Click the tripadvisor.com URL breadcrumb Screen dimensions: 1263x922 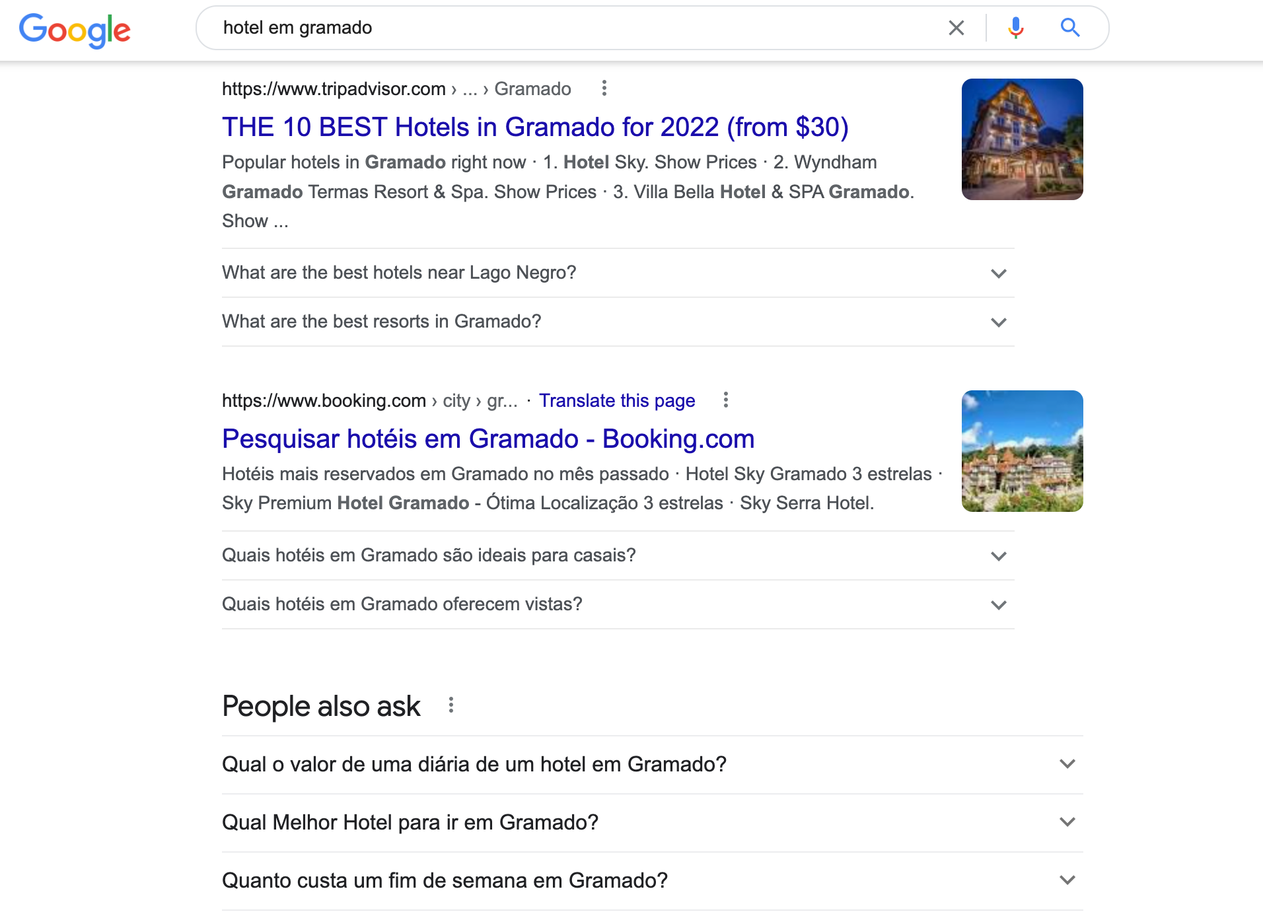396,89
